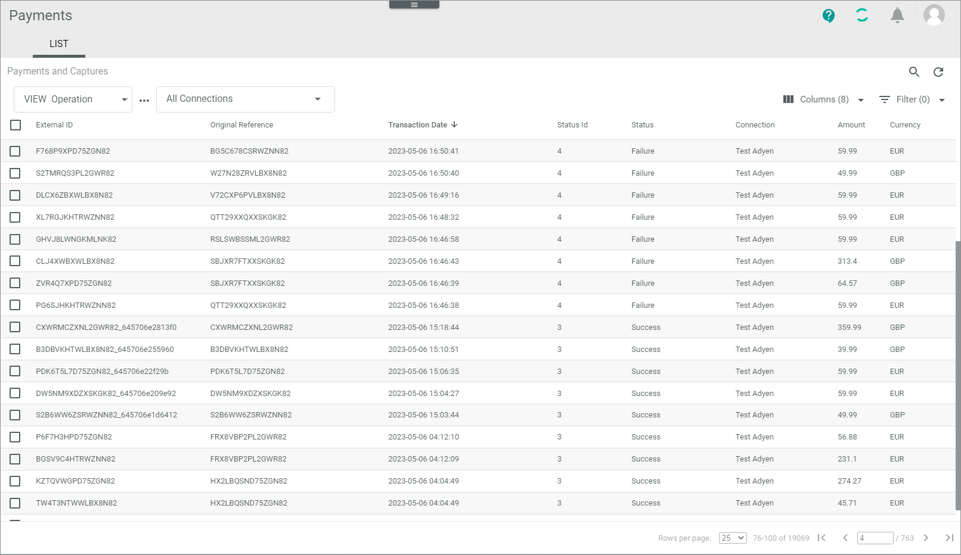Click the user avatar icon
This screenshot has height=555, width=961.
(x=934, y=15)
